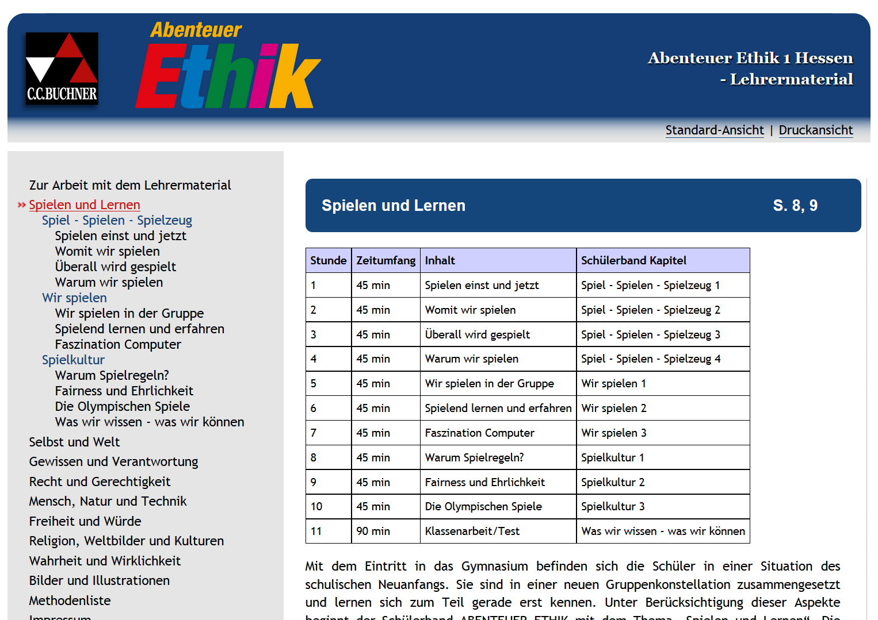878x620 pixels.
Task: Click table cell 'Wir spielen 2'
Action: [663, 408]
